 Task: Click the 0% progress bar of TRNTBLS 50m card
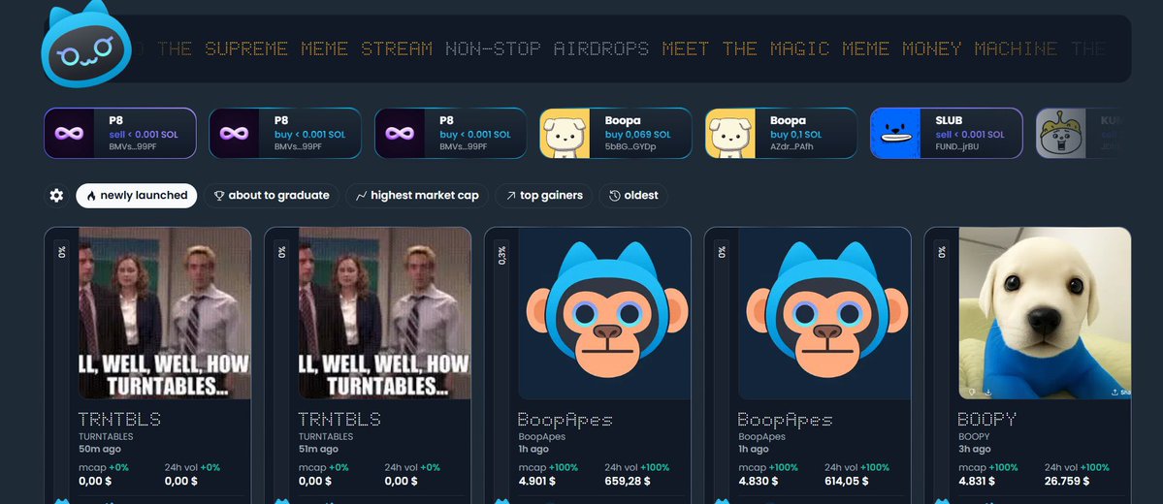[61, 370]
